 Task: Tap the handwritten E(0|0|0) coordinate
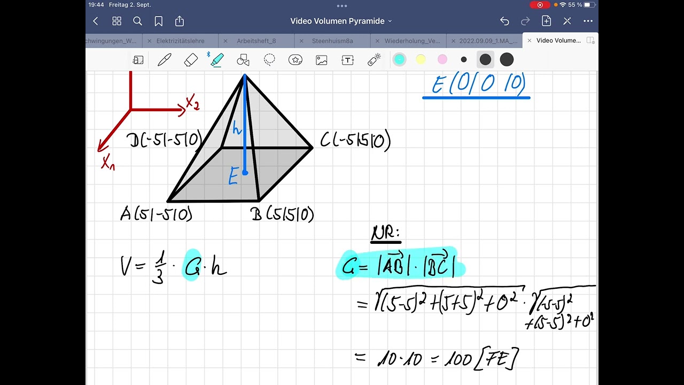pos(478,84)
